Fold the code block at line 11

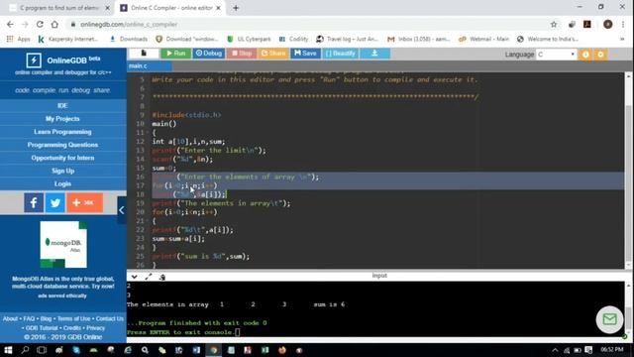[148, 133]
